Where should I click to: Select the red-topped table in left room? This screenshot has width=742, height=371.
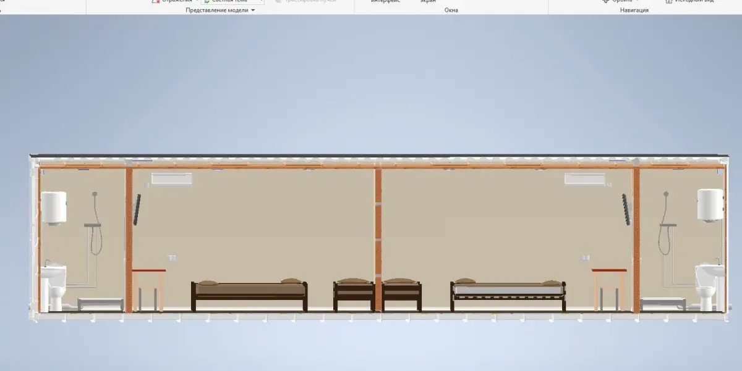(148, 290)
